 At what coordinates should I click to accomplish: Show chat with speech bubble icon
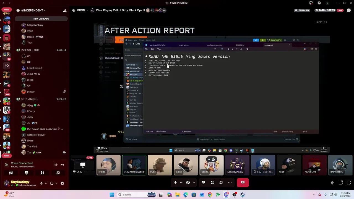349,11
